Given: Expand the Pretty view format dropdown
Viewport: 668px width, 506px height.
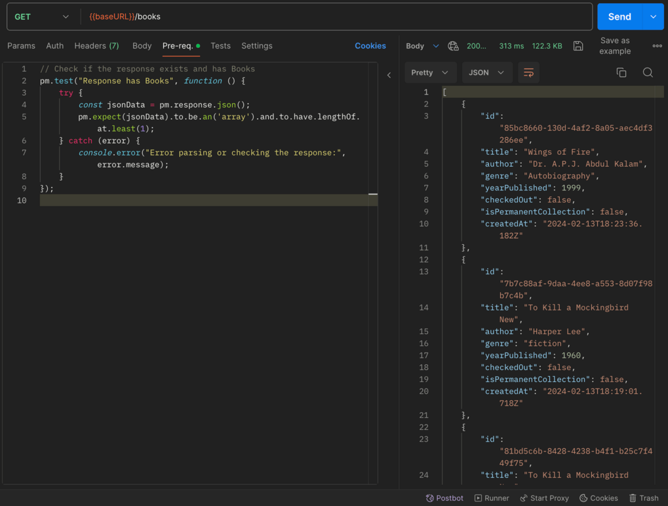Looking at the screenshot, I should pos(429,73).
